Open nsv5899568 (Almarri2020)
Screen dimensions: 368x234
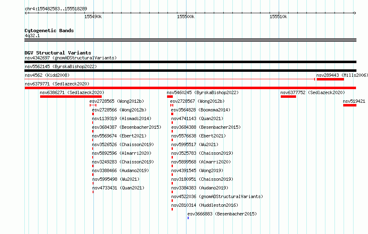point(201,162)
